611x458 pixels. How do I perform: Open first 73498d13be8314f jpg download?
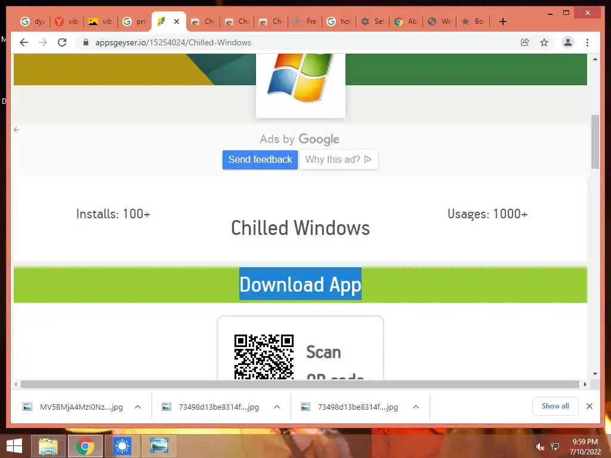coord(211,407)
